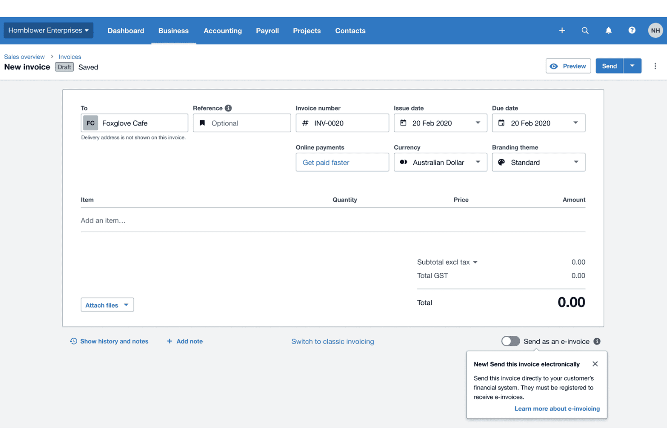The height and width of the screenshot is (445, 667).
Task: Open the NH user avatar menu
Action: [655, 31]
